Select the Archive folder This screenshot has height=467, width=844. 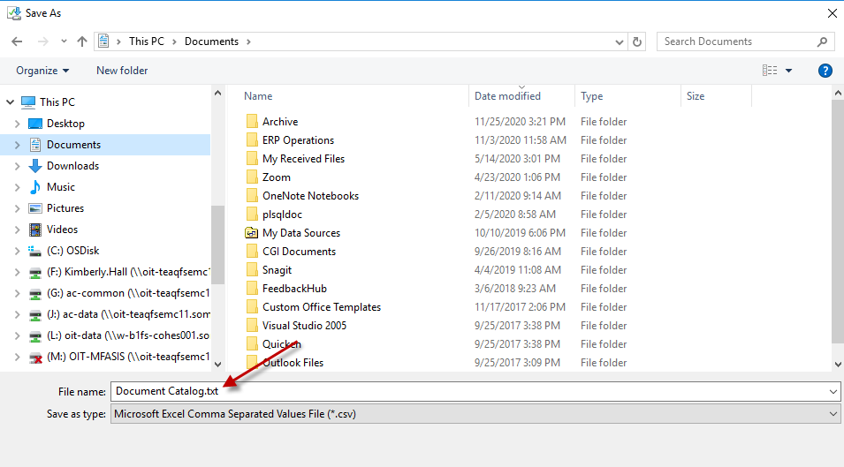coord(280,122)
